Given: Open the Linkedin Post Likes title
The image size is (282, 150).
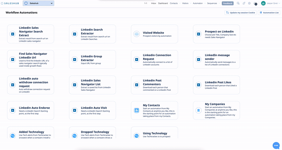Looking at the screenshot, I should (x=218, y=82).
